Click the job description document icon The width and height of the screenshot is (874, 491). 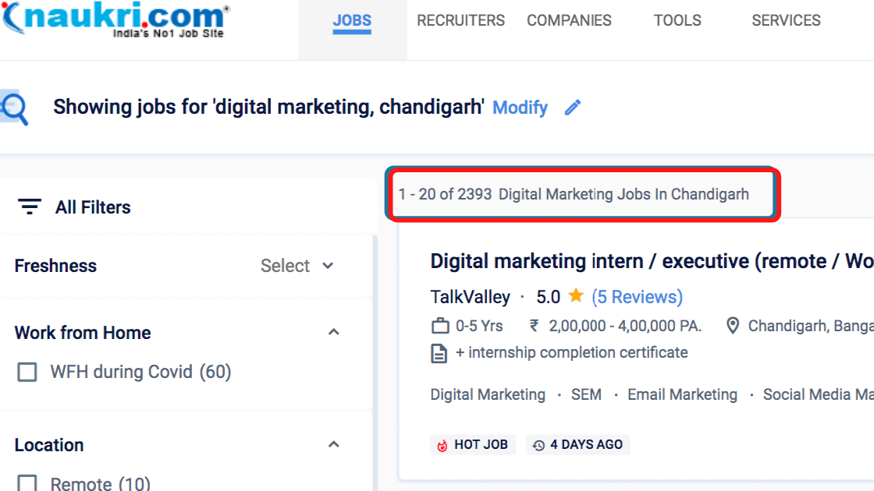tap(439, 352)
